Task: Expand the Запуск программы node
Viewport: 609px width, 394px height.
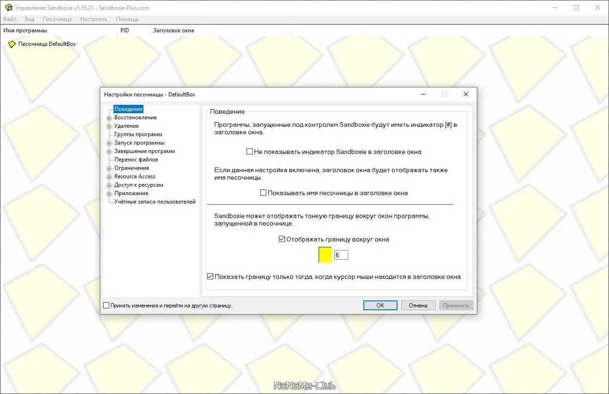Action: point(109,143)
